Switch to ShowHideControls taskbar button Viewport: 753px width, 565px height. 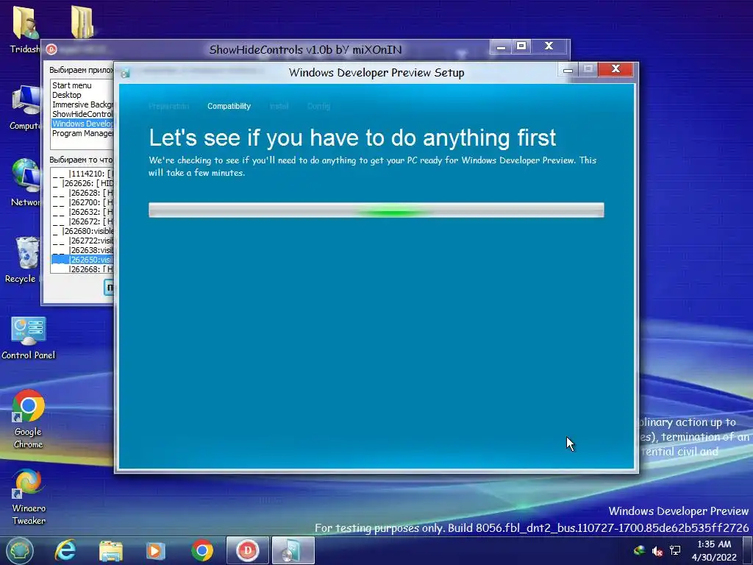(247, 550)
